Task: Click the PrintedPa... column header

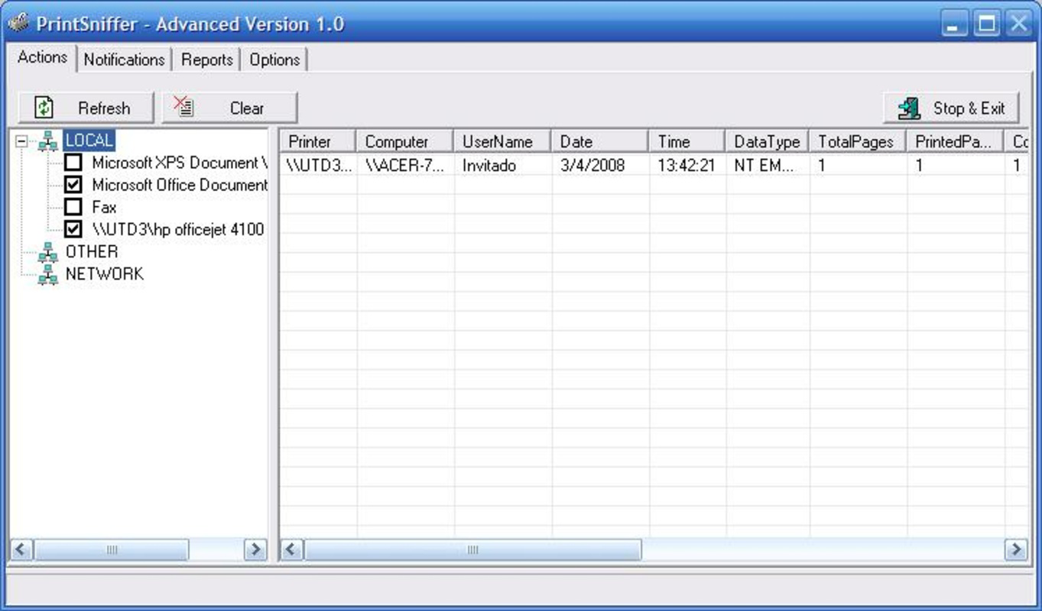Action: coord(956,141)
